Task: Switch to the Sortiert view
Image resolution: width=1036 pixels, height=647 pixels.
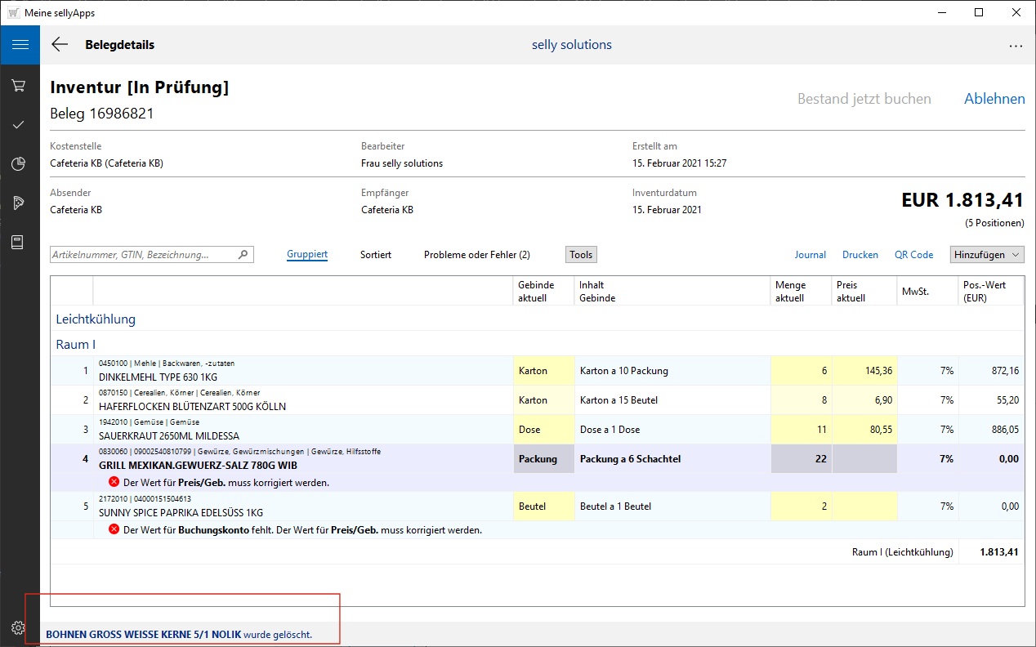Action: point(376,255)
